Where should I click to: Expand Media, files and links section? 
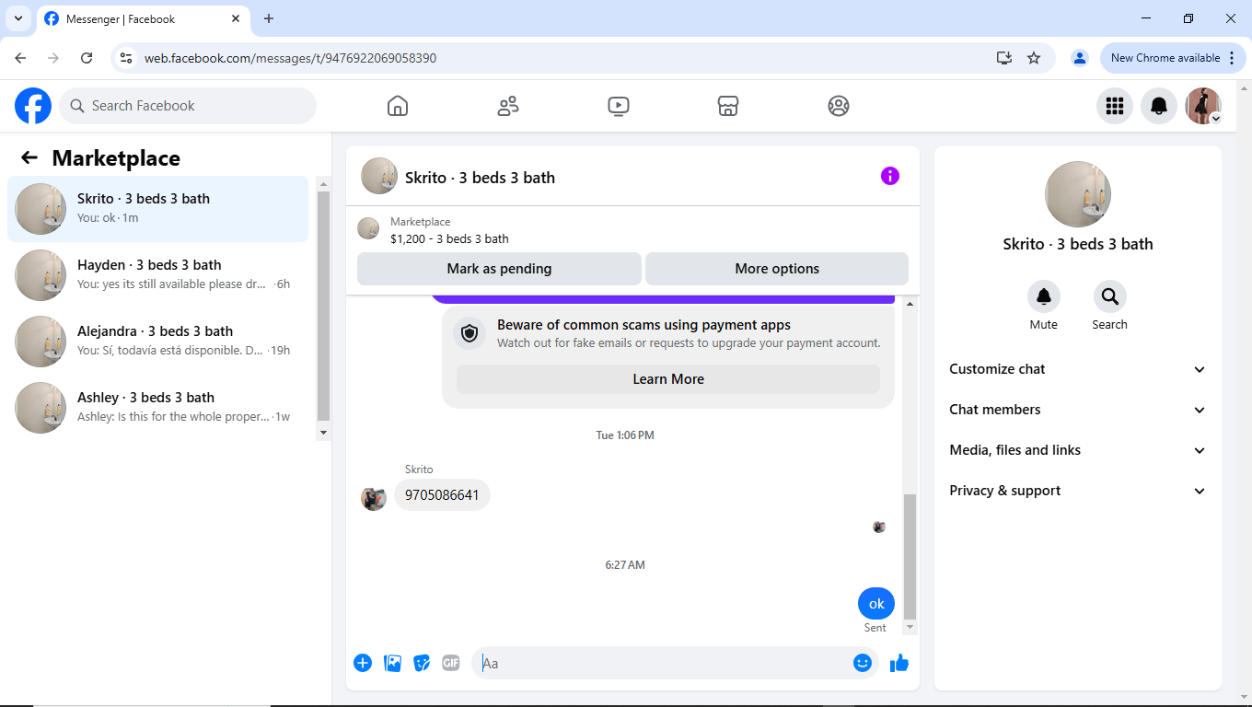[x=1078, y=450]
